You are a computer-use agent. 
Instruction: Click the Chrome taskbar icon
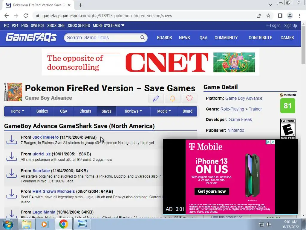(x=63, y=224)
